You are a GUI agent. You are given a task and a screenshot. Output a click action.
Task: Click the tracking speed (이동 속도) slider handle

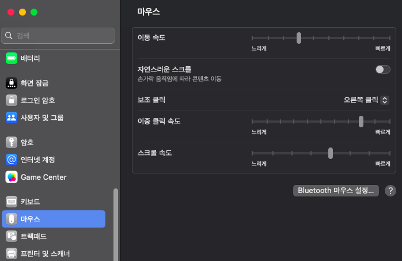point(299,38)
